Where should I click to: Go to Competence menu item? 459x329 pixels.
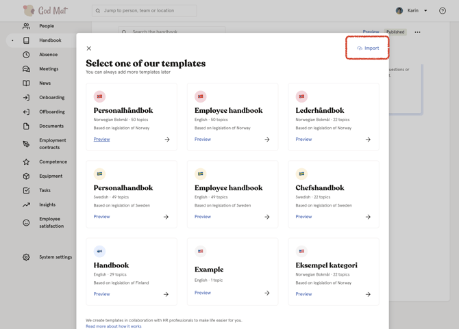pos(53,162)
